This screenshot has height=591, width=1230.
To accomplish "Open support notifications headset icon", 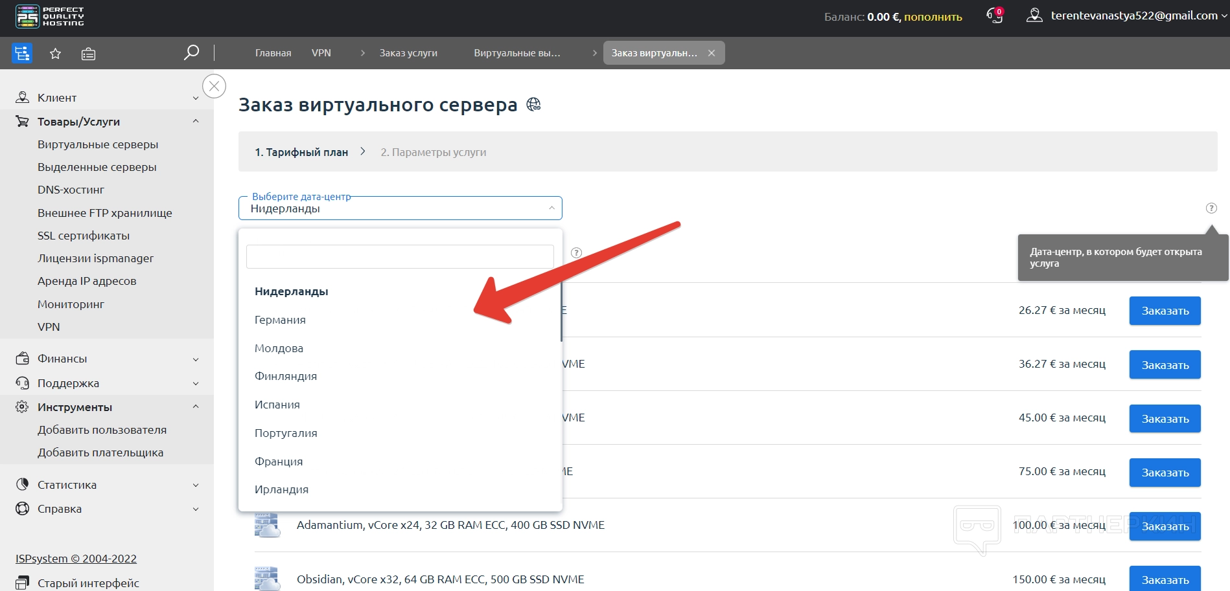I will pos(994,16).
